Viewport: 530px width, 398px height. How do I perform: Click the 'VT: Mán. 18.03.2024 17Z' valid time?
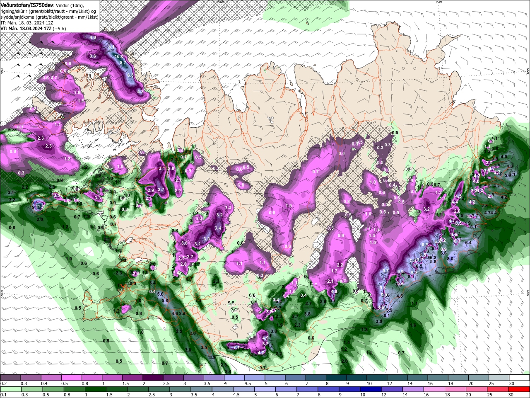[25, 29]
